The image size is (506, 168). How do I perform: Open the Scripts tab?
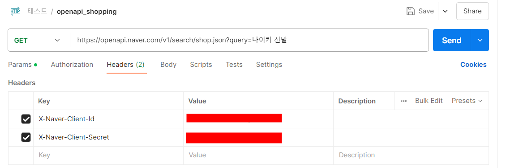point(201,65)
